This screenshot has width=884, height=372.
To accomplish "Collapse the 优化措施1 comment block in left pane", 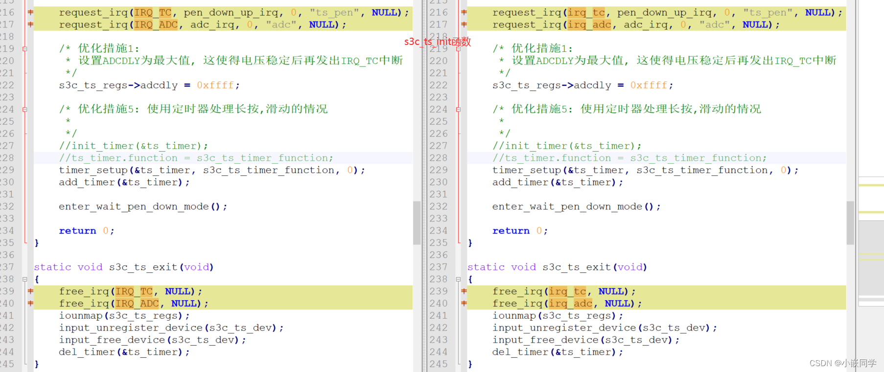I will coord(24,49).
